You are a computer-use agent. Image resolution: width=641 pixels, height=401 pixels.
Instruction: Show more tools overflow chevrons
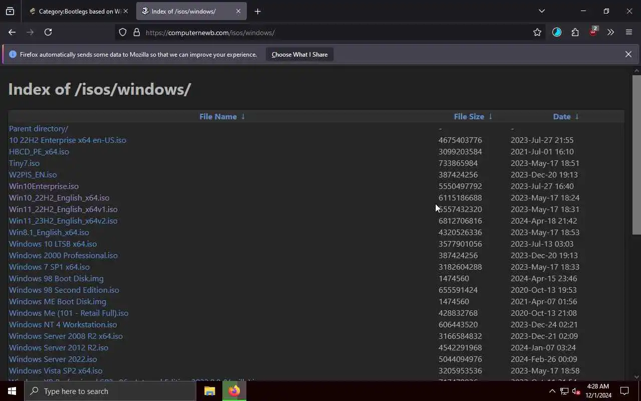610,32
